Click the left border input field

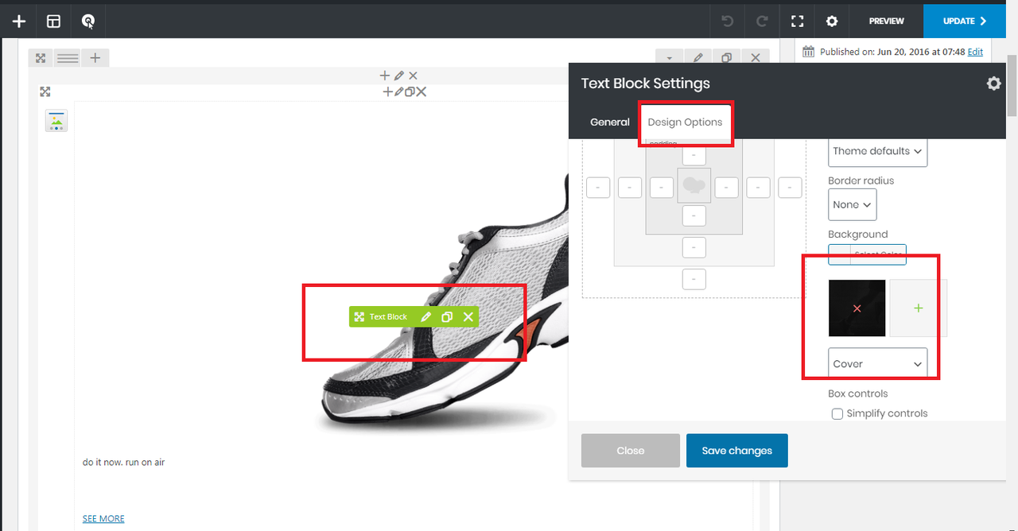(630, 188)
